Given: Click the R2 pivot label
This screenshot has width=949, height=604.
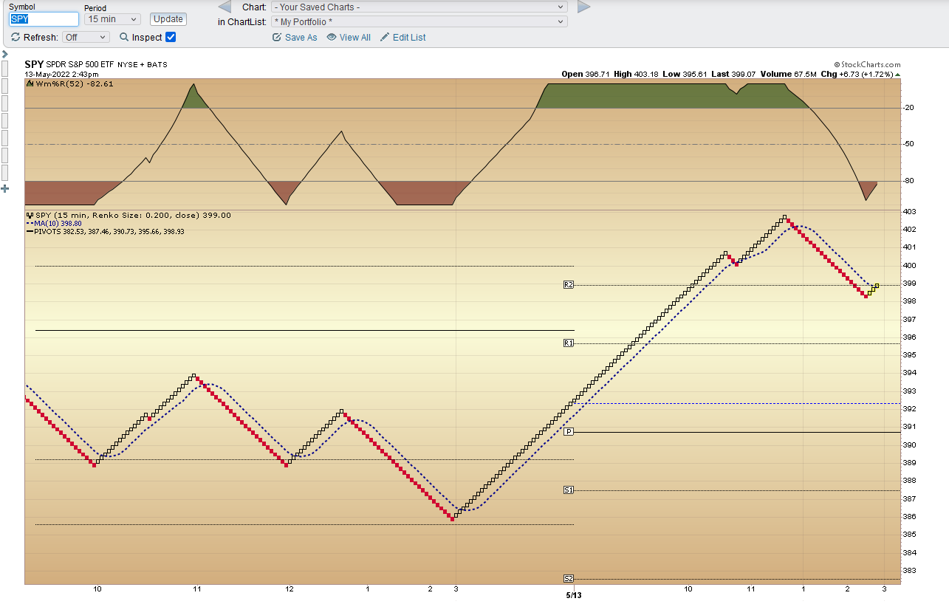Looking at the screenshot, I should point(569,284).
